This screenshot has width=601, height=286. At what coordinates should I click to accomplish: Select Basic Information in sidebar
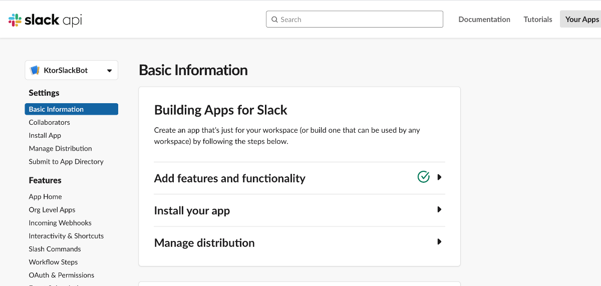click(56, 109)
